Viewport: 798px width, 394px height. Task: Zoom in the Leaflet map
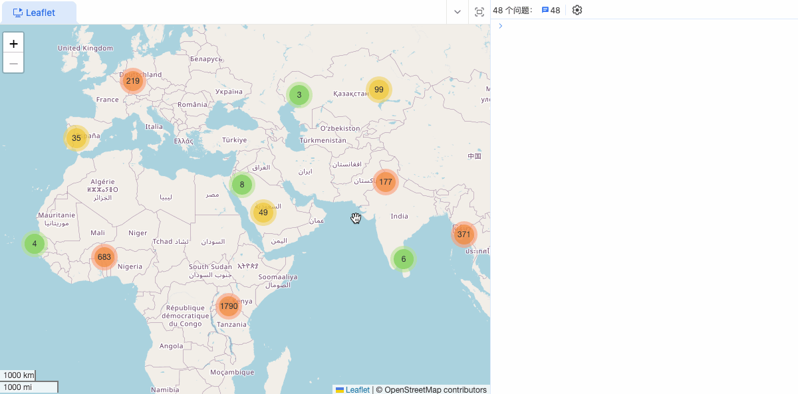tap(13, 43)
